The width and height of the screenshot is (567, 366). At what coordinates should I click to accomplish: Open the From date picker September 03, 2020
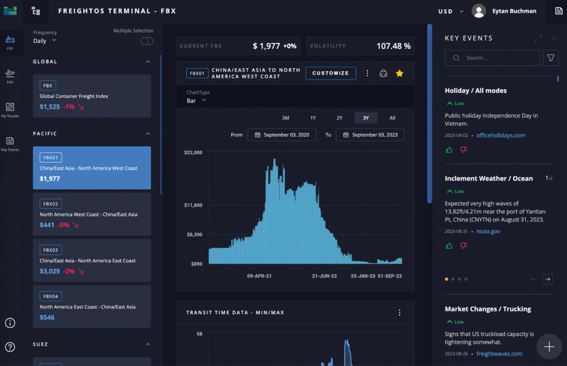(281, 135)
